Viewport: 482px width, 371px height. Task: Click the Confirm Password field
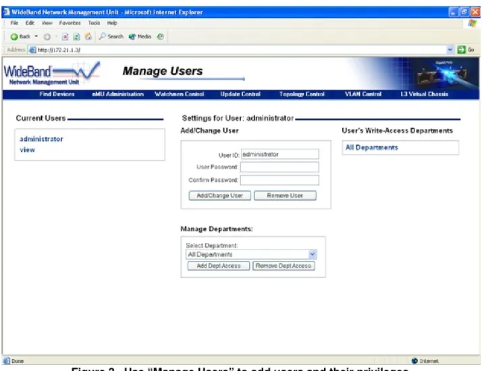click(279, 180)
